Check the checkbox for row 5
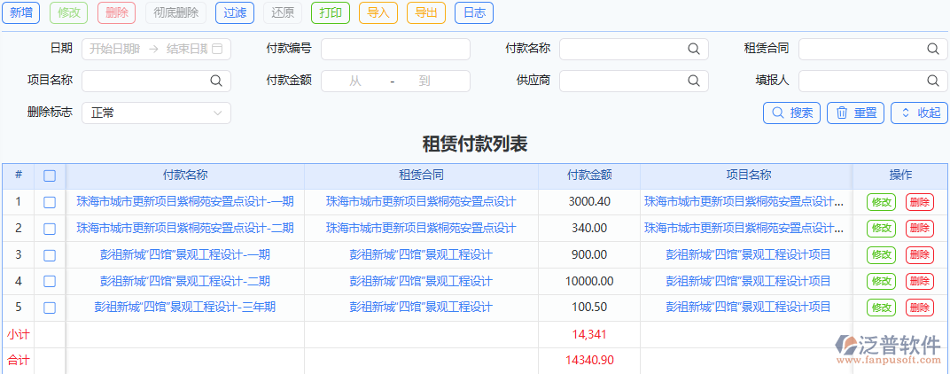This screenshot has height=374, width=950. 50,308
